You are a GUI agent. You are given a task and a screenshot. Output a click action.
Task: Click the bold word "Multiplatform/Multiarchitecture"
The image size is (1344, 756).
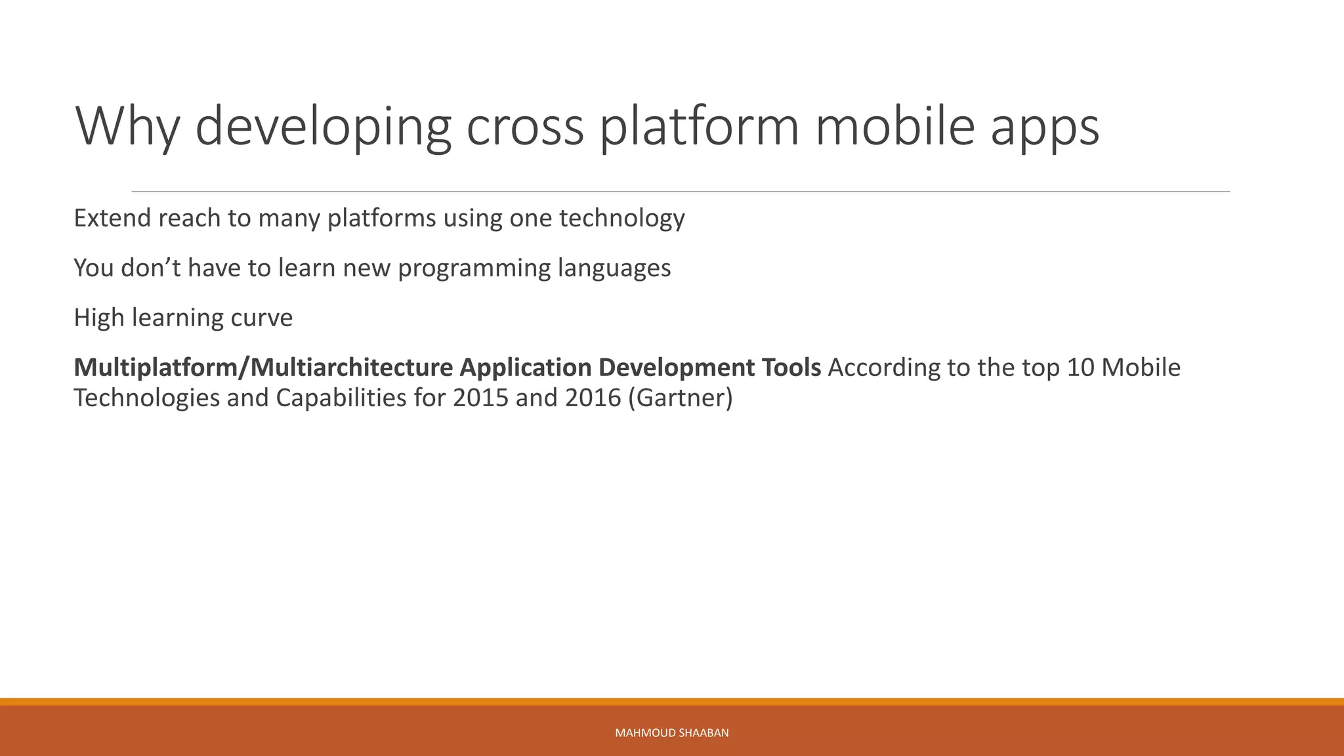(x=262, y=367)
